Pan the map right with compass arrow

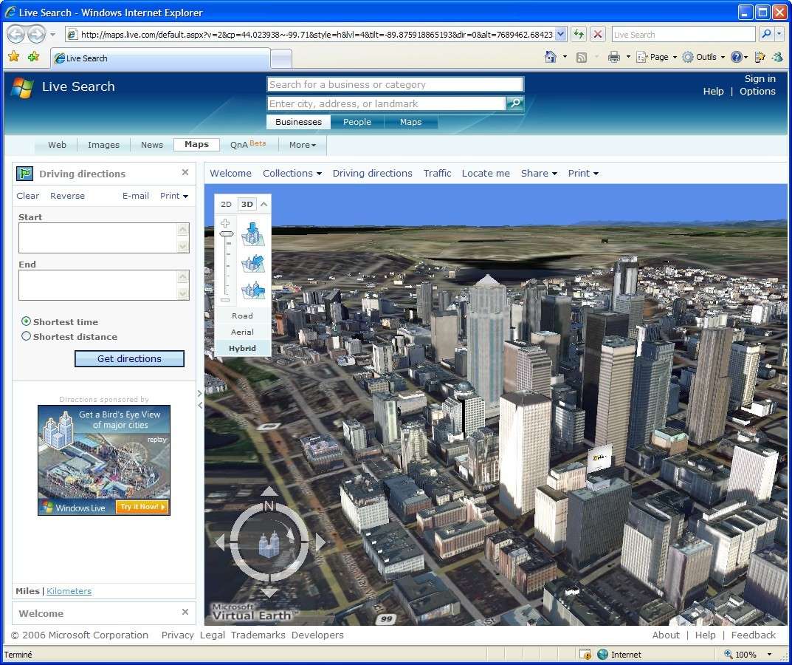coord(321,542)
